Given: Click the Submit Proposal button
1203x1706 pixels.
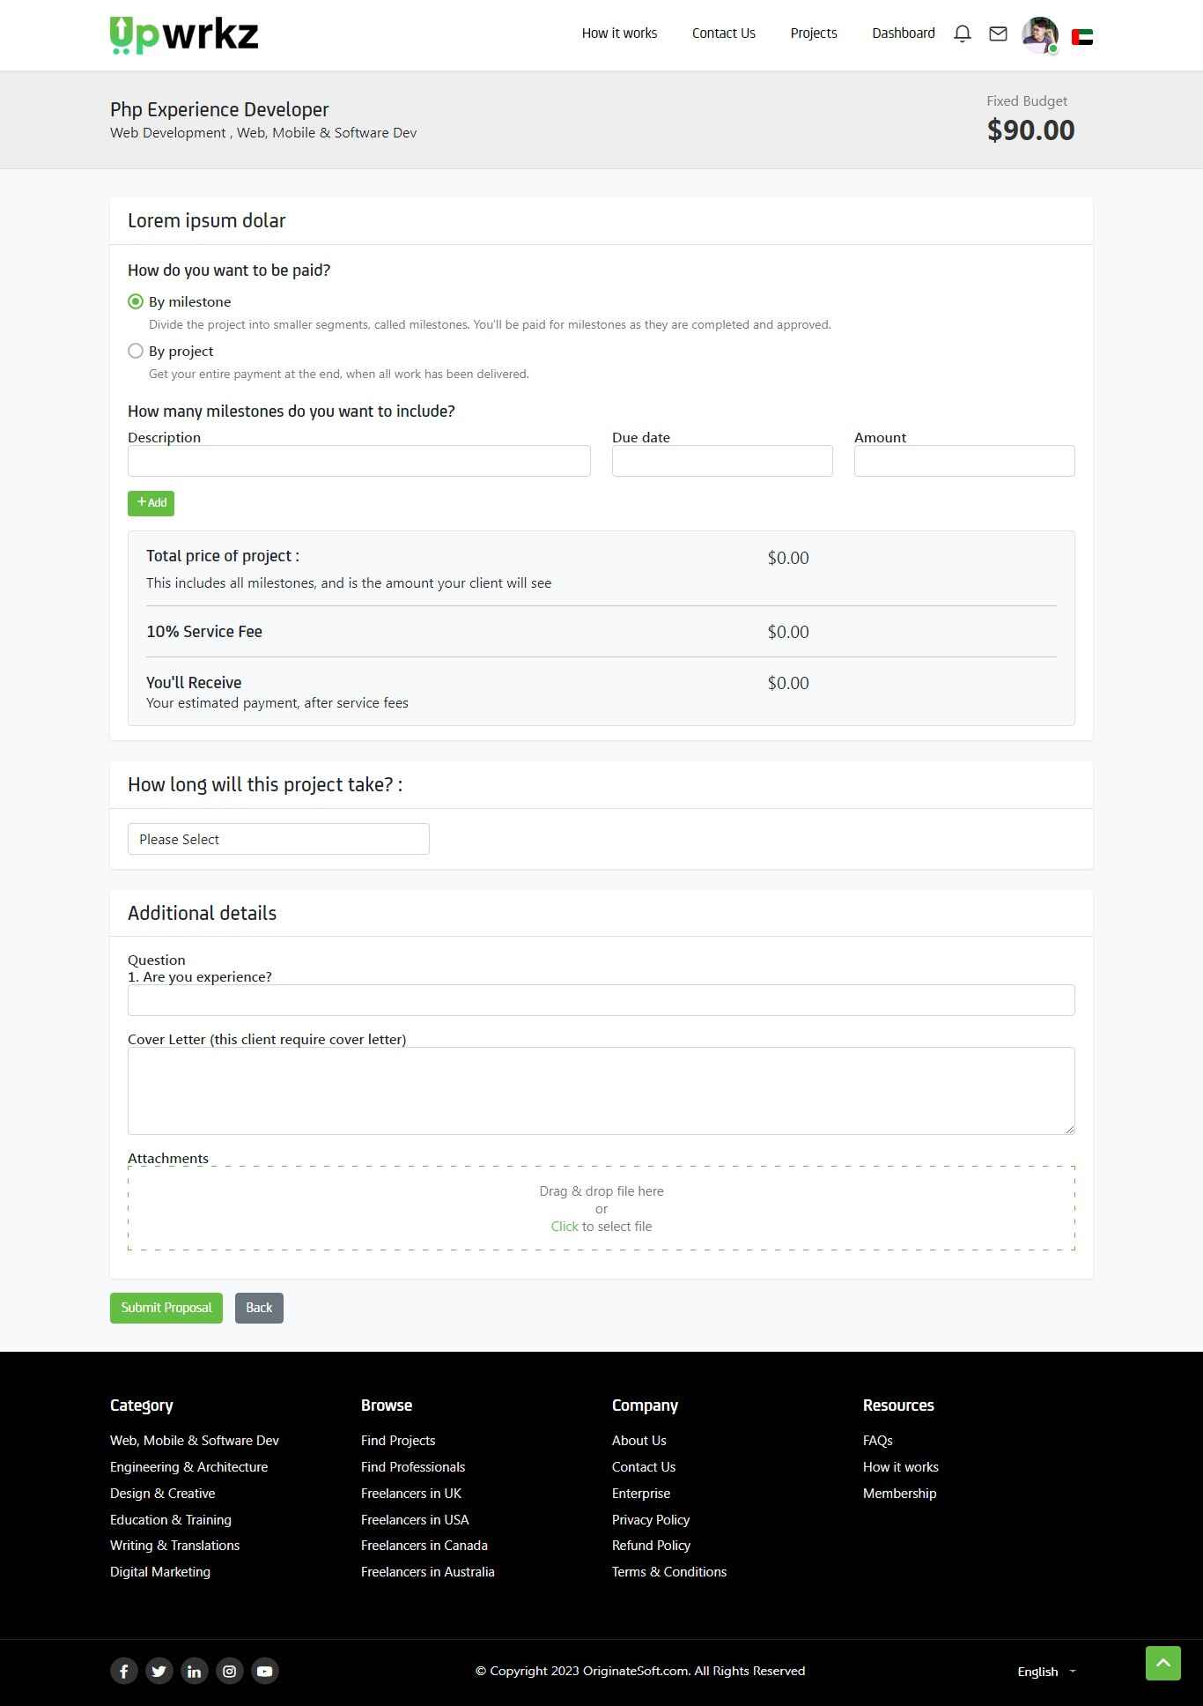Looking at the screenshot, I should click(x=166, y=1308).
